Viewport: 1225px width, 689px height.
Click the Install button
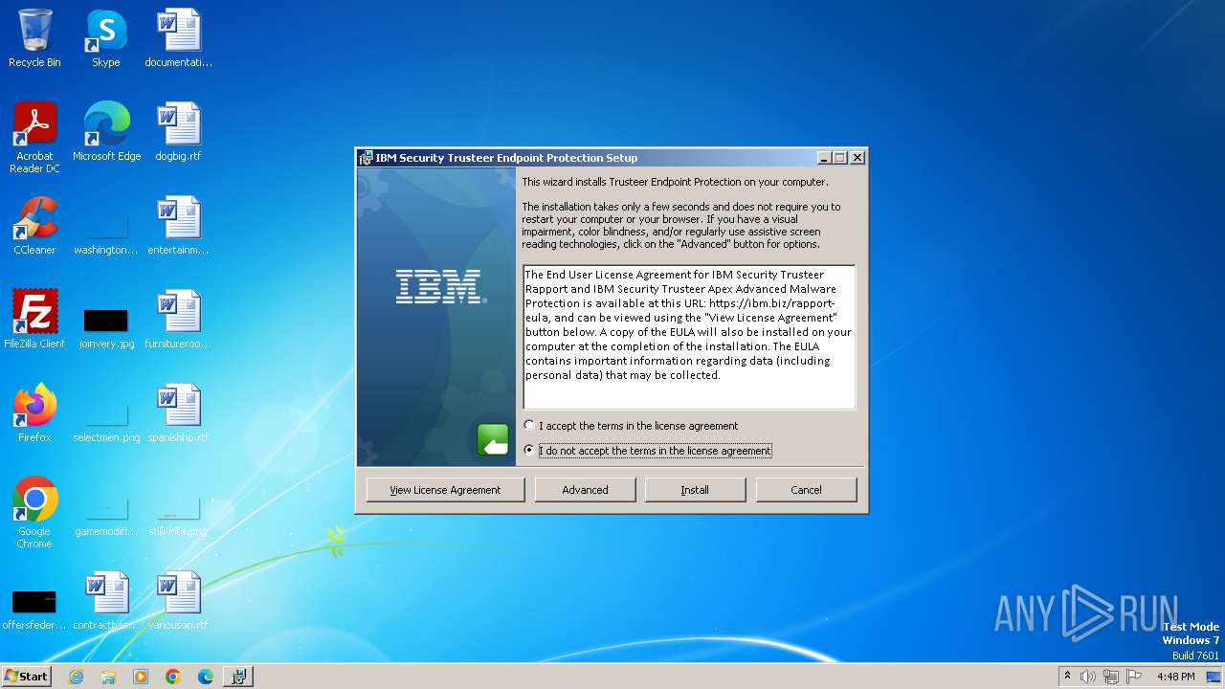pyautogui.click(x=695, y=490)
